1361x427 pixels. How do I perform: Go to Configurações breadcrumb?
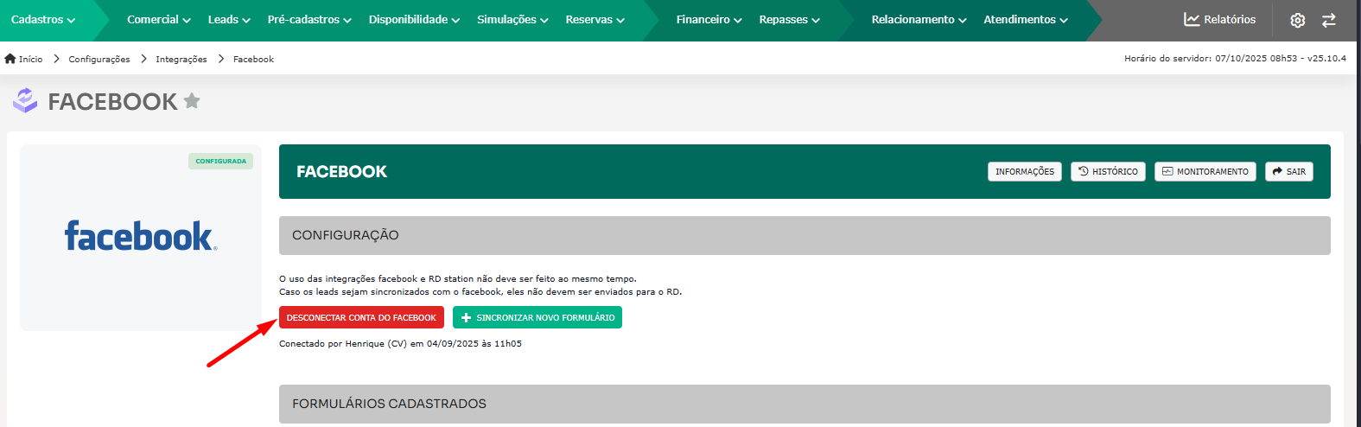99,59
